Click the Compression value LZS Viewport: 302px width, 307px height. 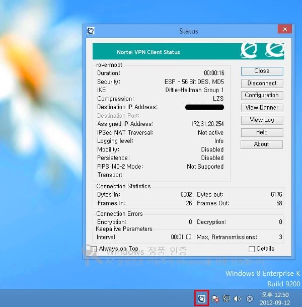click(x=218, y=99)
